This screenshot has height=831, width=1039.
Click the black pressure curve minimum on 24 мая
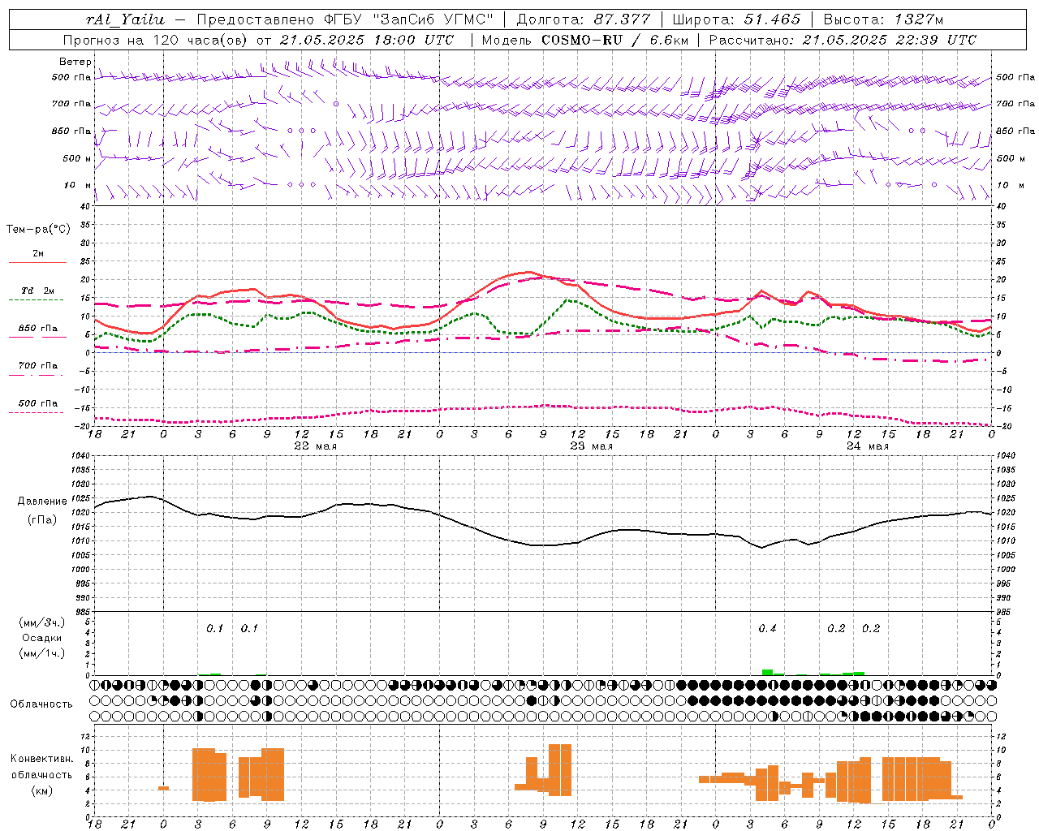(x=761, y=548)
